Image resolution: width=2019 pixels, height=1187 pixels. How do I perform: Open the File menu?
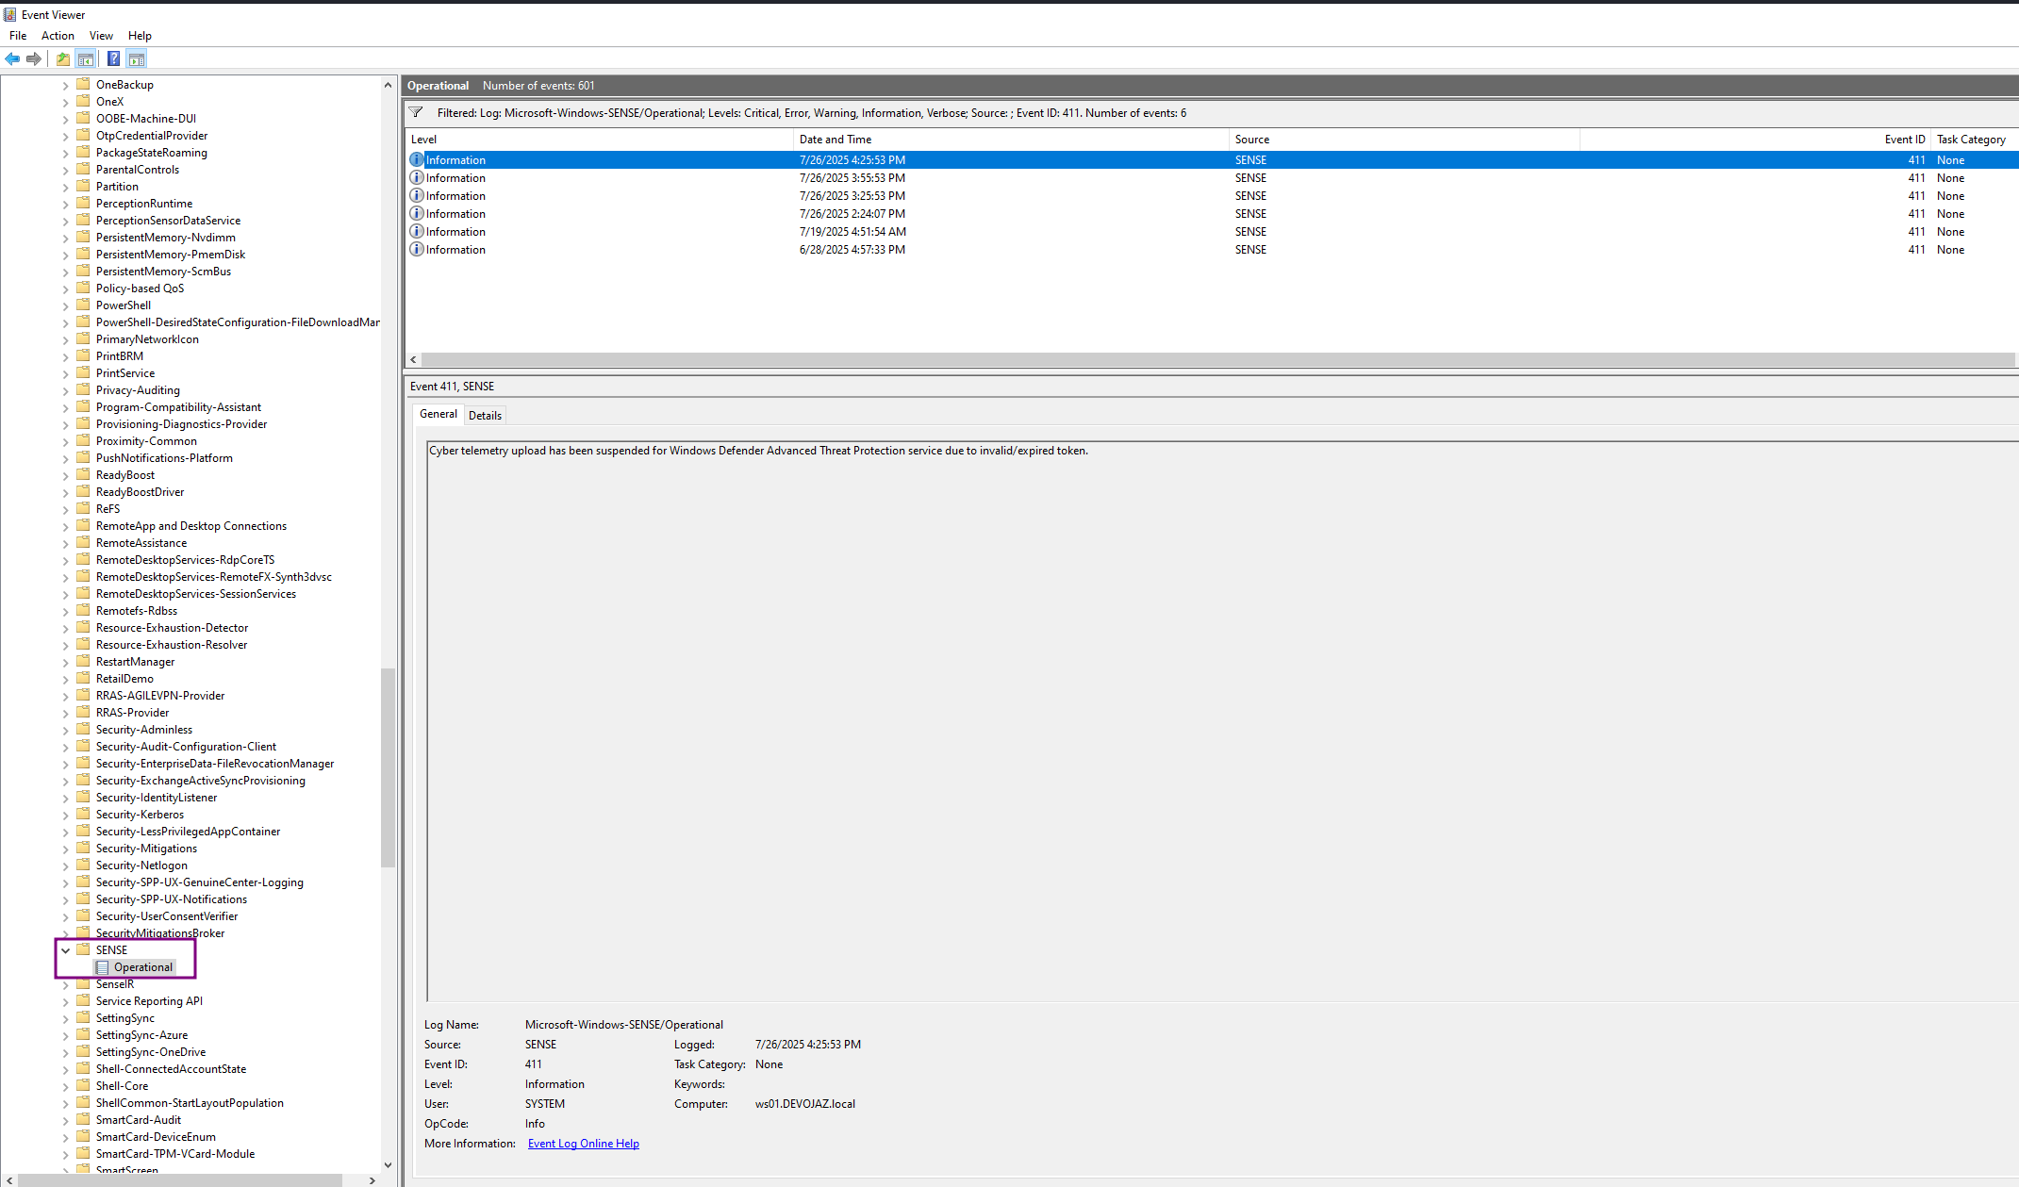click(x=18, y=35)
